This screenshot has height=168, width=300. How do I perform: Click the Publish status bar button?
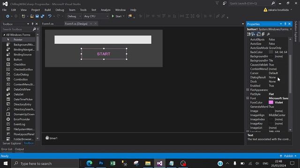[288, 156]
